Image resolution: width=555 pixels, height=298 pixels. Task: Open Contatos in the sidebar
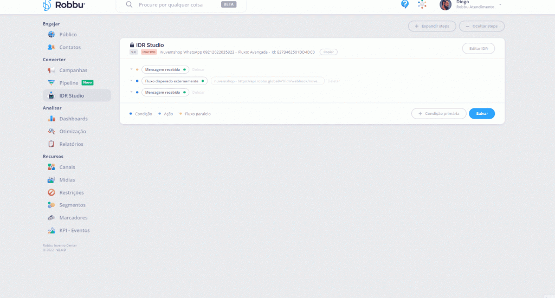tap(69, 47)
